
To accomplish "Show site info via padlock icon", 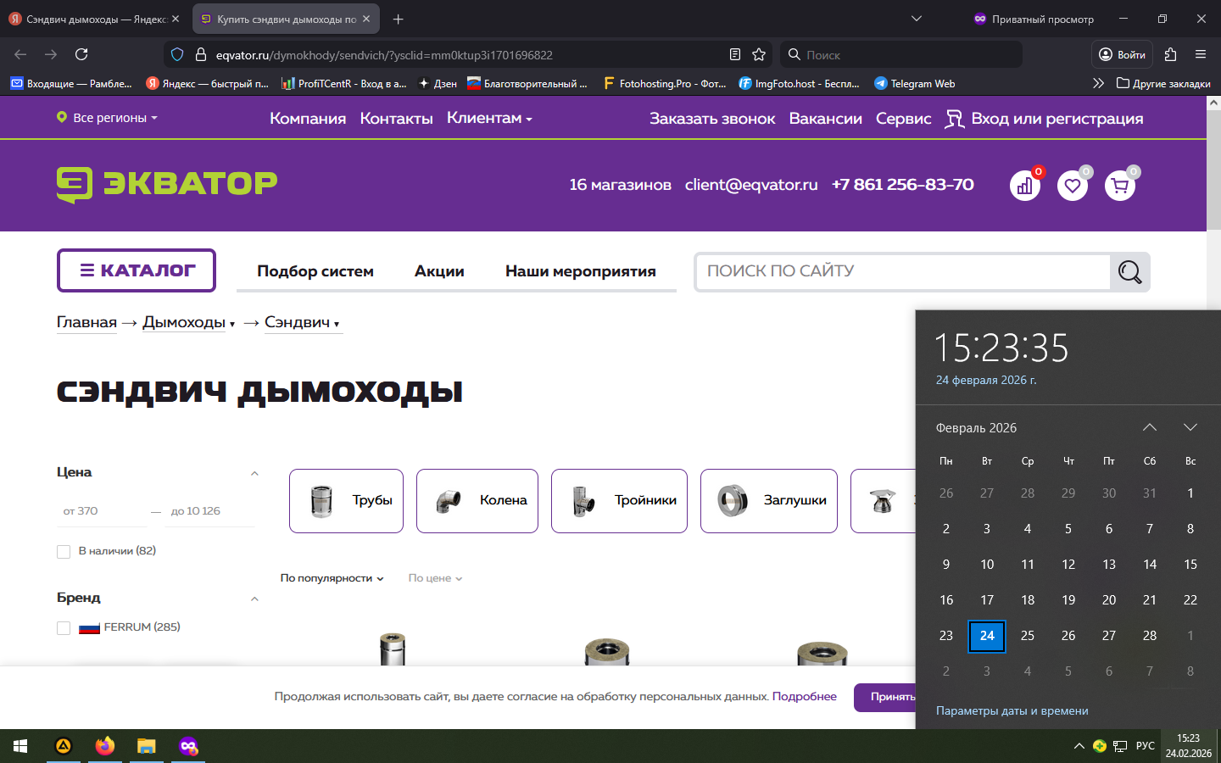I will [201, 54].
